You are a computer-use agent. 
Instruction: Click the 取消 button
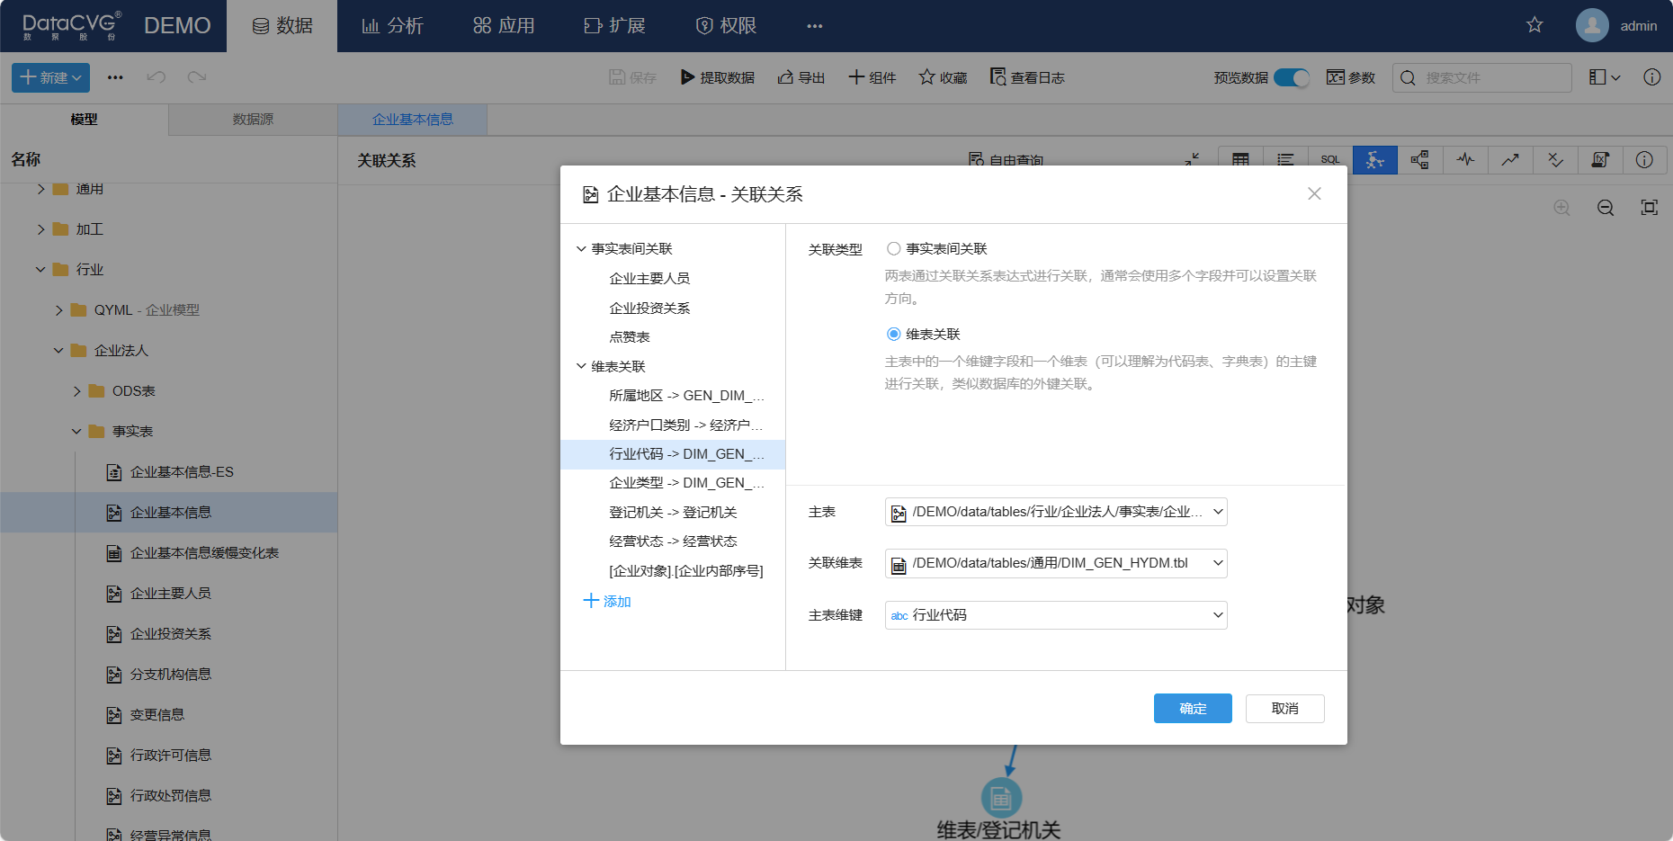(x=1284, y=709)
